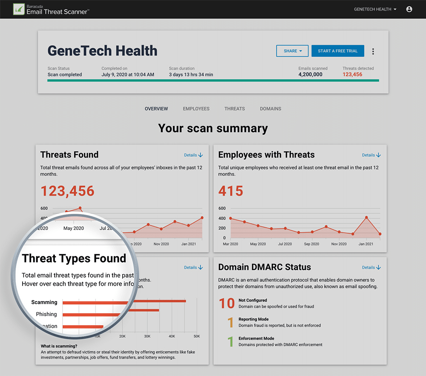Click the 'What is scamming?' explanation heading
Screen dimensions: 426x376
click(59, 346)
